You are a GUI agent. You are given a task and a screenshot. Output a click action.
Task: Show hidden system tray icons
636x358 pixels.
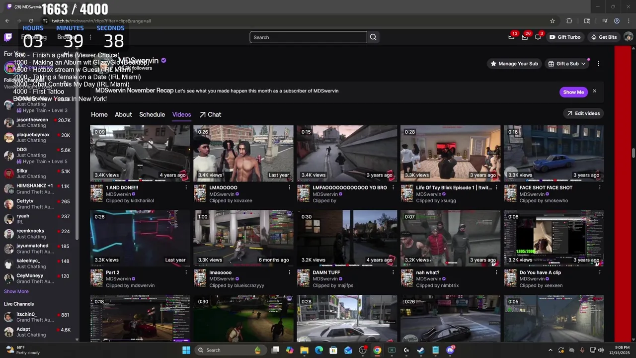click(550, 350)
